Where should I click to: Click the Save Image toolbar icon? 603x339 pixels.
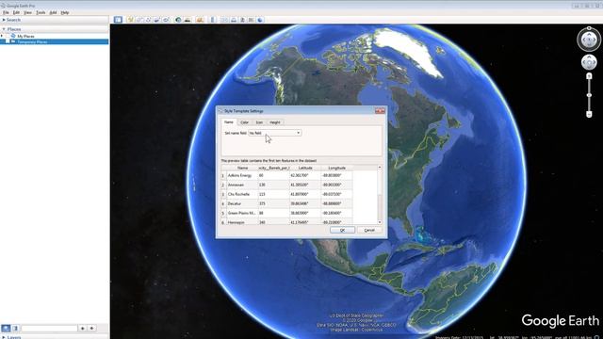(242, 20)
